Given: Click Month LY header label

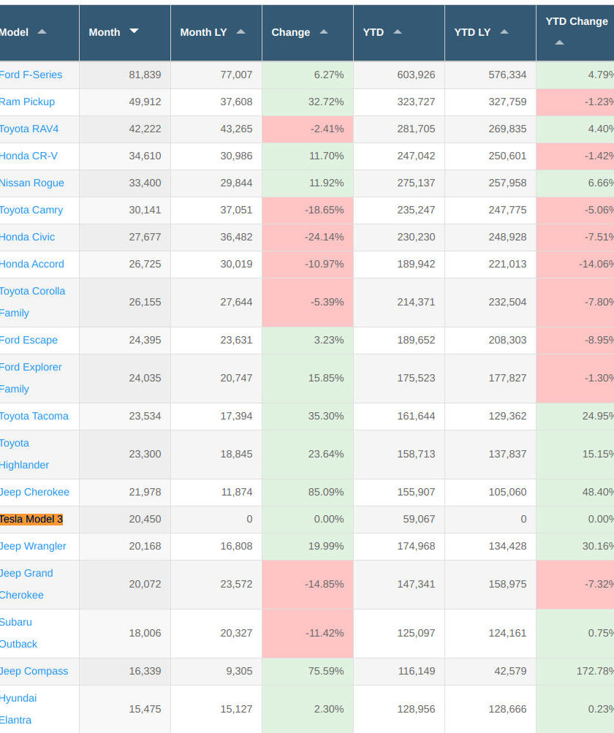Looking at the screenshot, I should [x=203, y=32].
